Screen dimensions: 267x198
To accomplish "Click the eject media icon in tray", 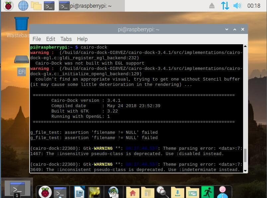I will pos(212,6).
